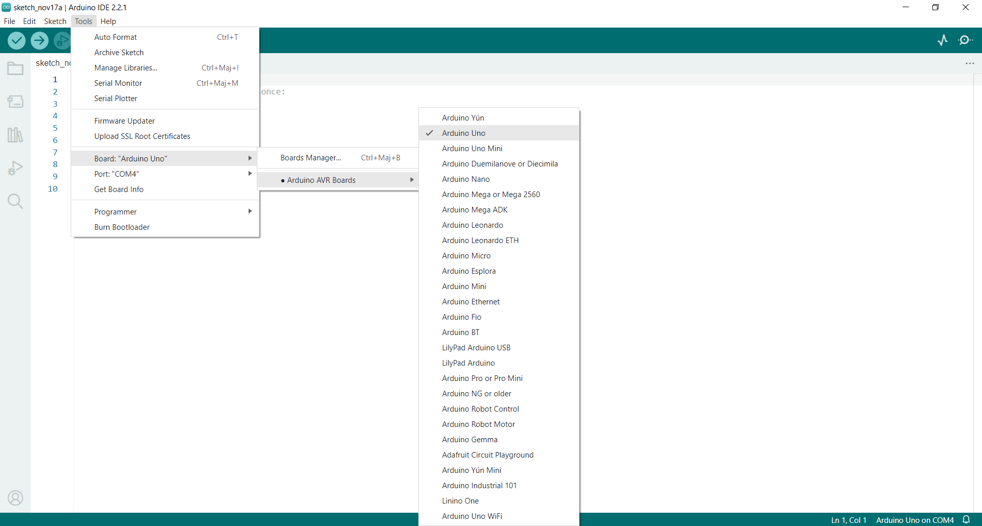982x526 pixels.
Task: Select the Arduino Uno WiFi board
Action: [x=499, y=516]
